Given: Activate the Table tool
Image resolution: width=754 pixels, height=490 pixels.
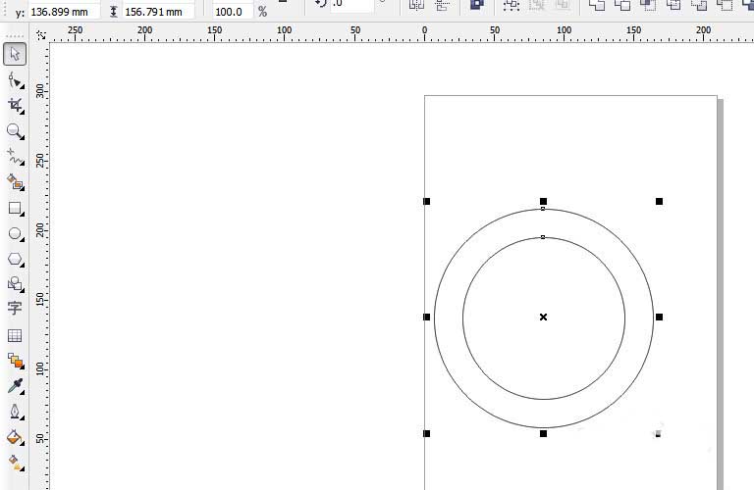Looking at the screenshot, I should pos(15,335).
